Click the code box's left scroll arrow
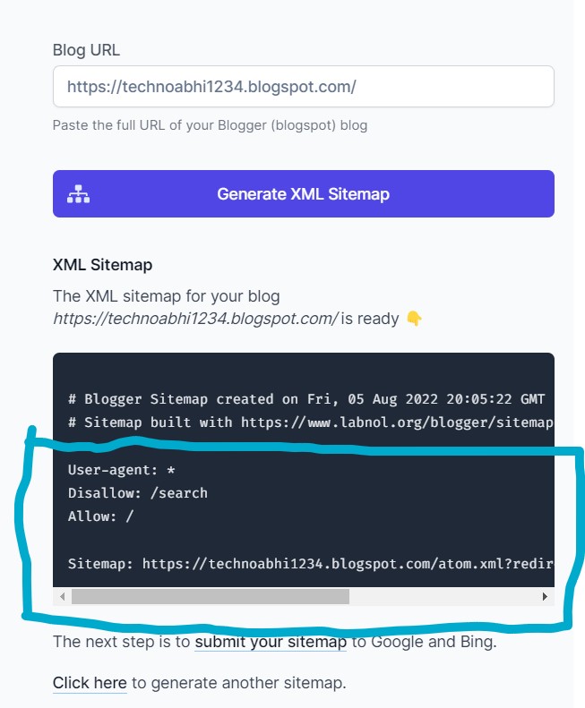The image size is (585, 708). pos(63,596)
